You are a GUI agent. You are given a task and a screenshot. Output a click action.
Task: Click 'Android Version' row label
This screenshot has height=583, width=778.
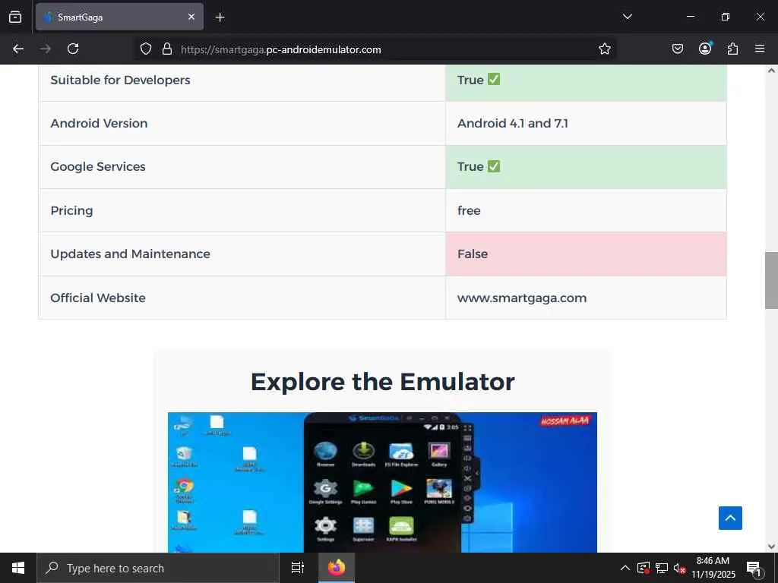pos(99,123)
